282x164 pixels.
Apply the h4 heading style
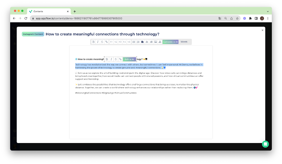(x=125, y=42)
